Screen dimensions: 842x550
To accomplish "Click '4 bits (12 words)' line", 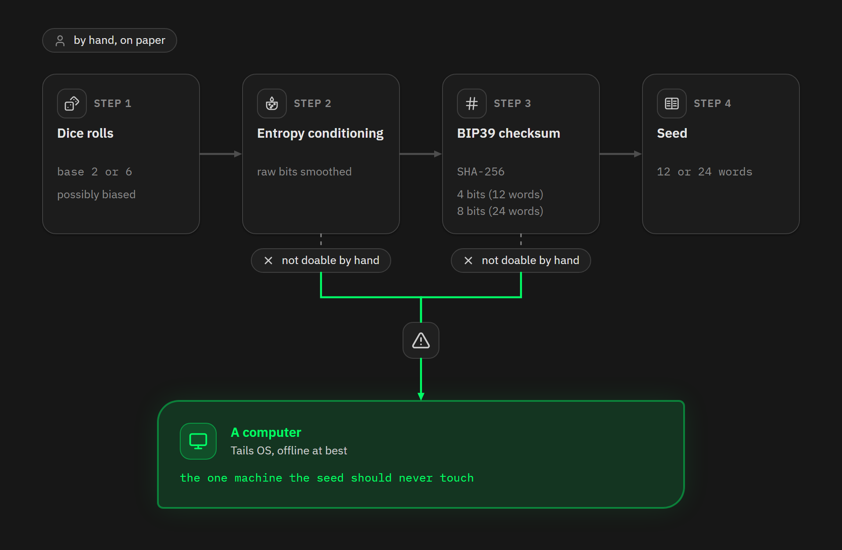I will [500, 195].
